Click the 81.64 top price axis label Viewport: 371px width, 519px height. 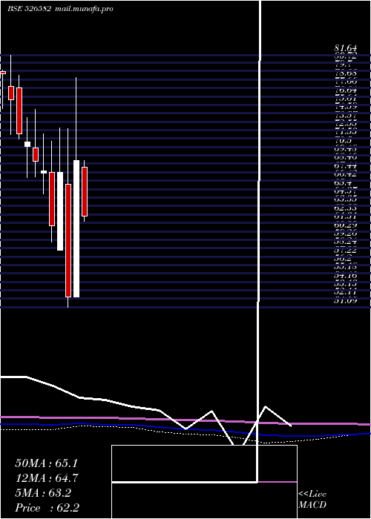345,49
